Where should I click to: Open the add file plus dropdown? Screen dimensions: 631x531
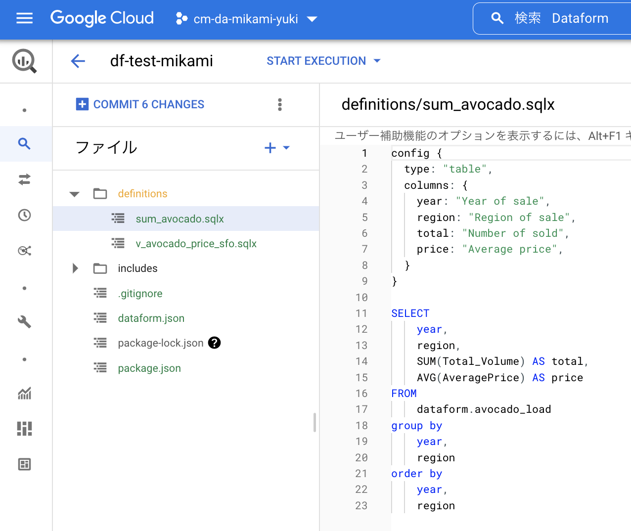(x=277, y=148)
